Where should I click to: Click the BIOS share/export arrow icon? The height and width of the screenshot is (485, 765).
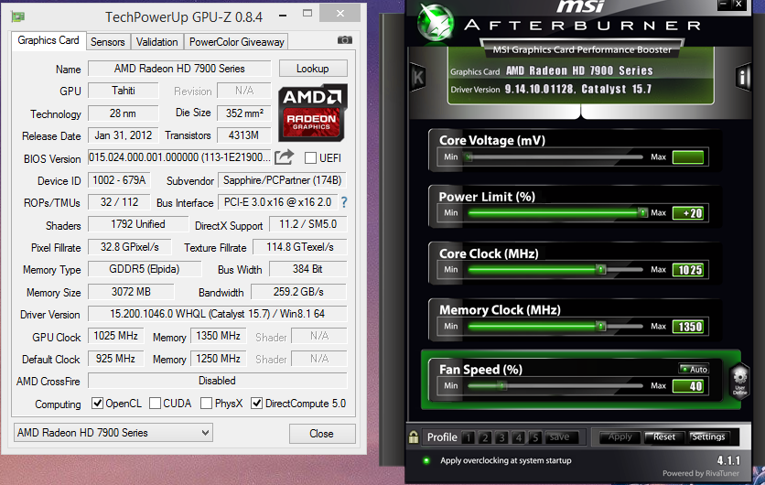point(284,157)
